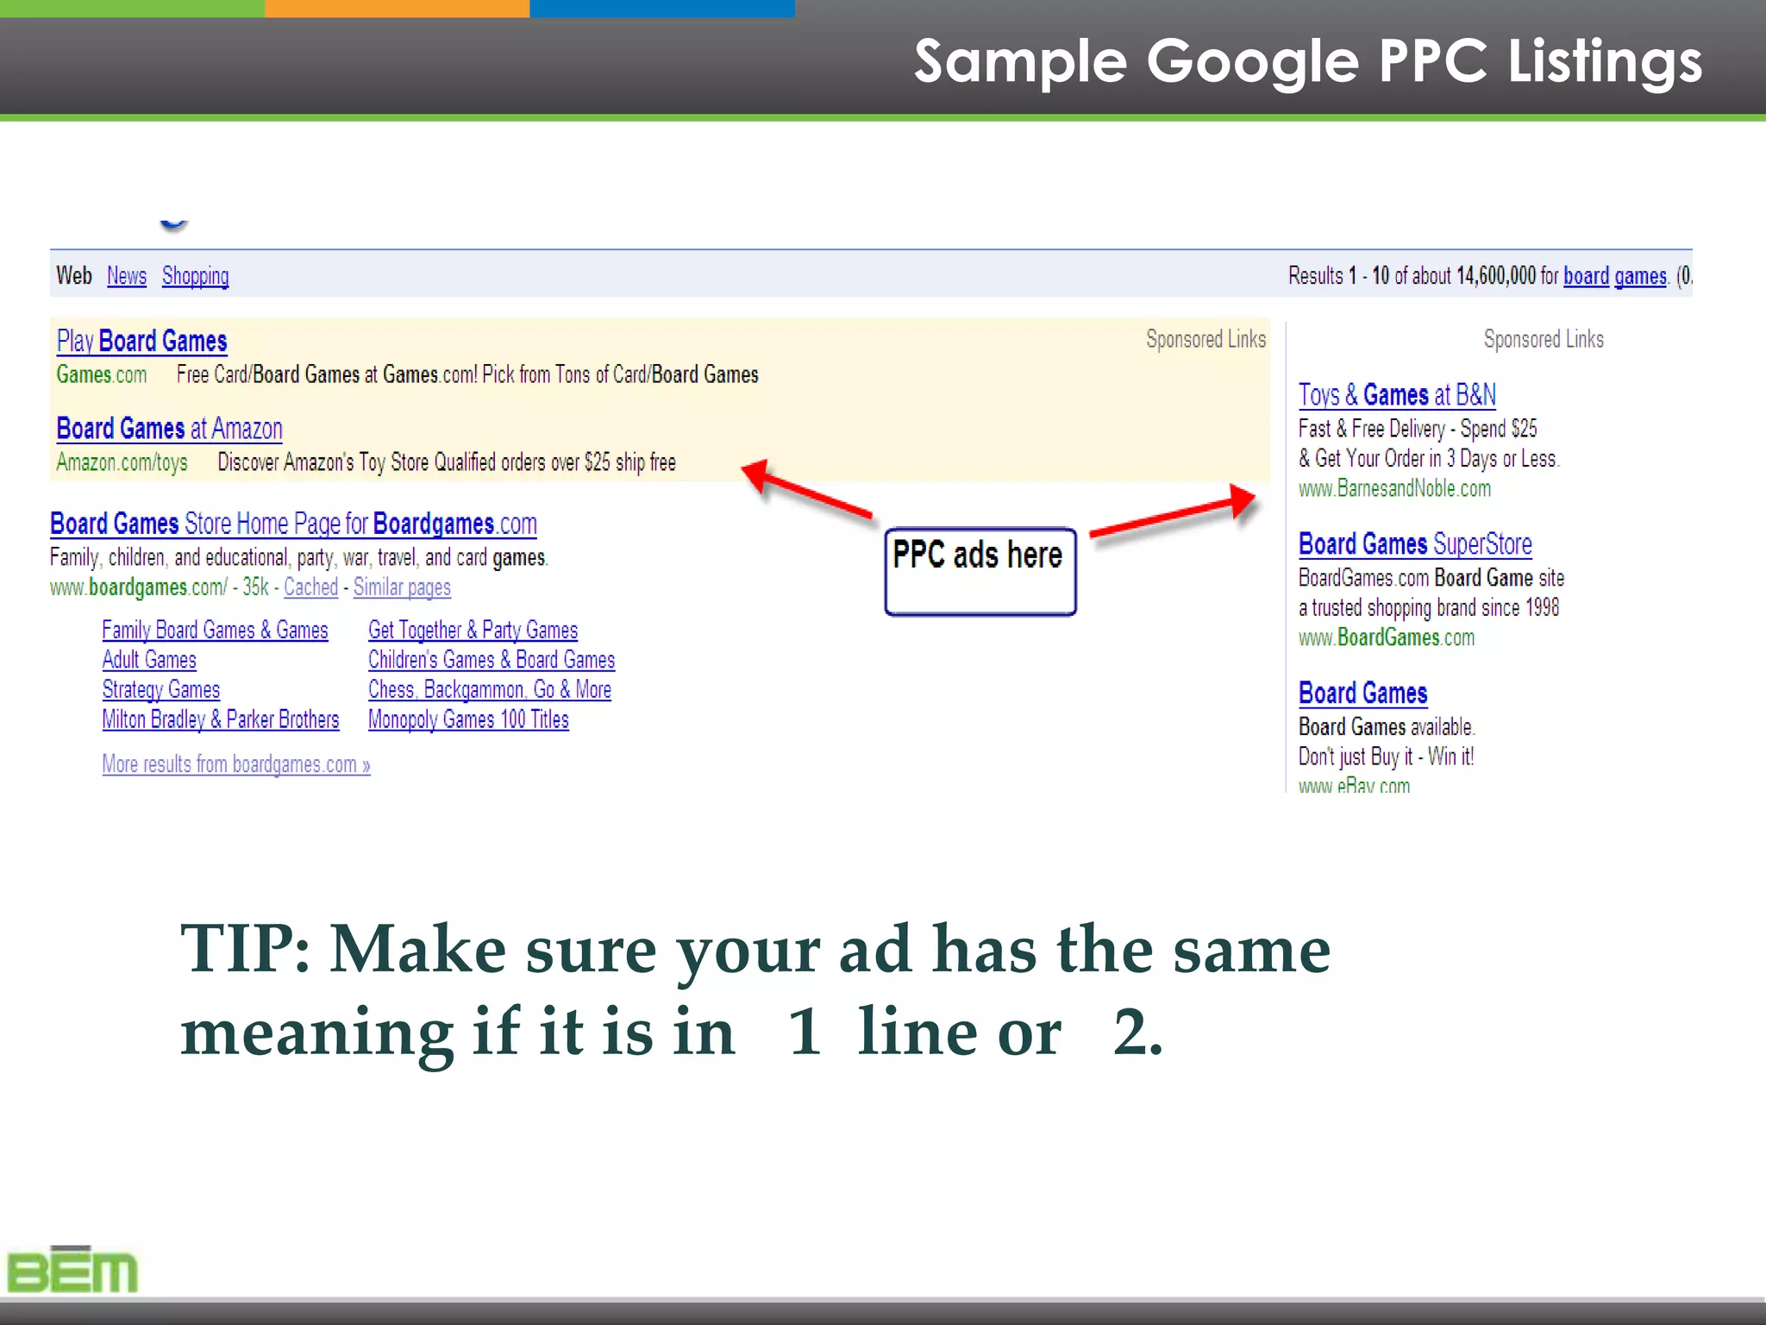Click the 'www.BarnesandNoble.com' URL text
The height and width of the screenshot is (1325, 1766).
tap(1394, 489)
